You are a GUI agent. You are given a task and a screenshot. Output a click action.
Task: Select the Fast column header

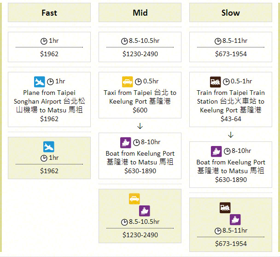[49, 12]
